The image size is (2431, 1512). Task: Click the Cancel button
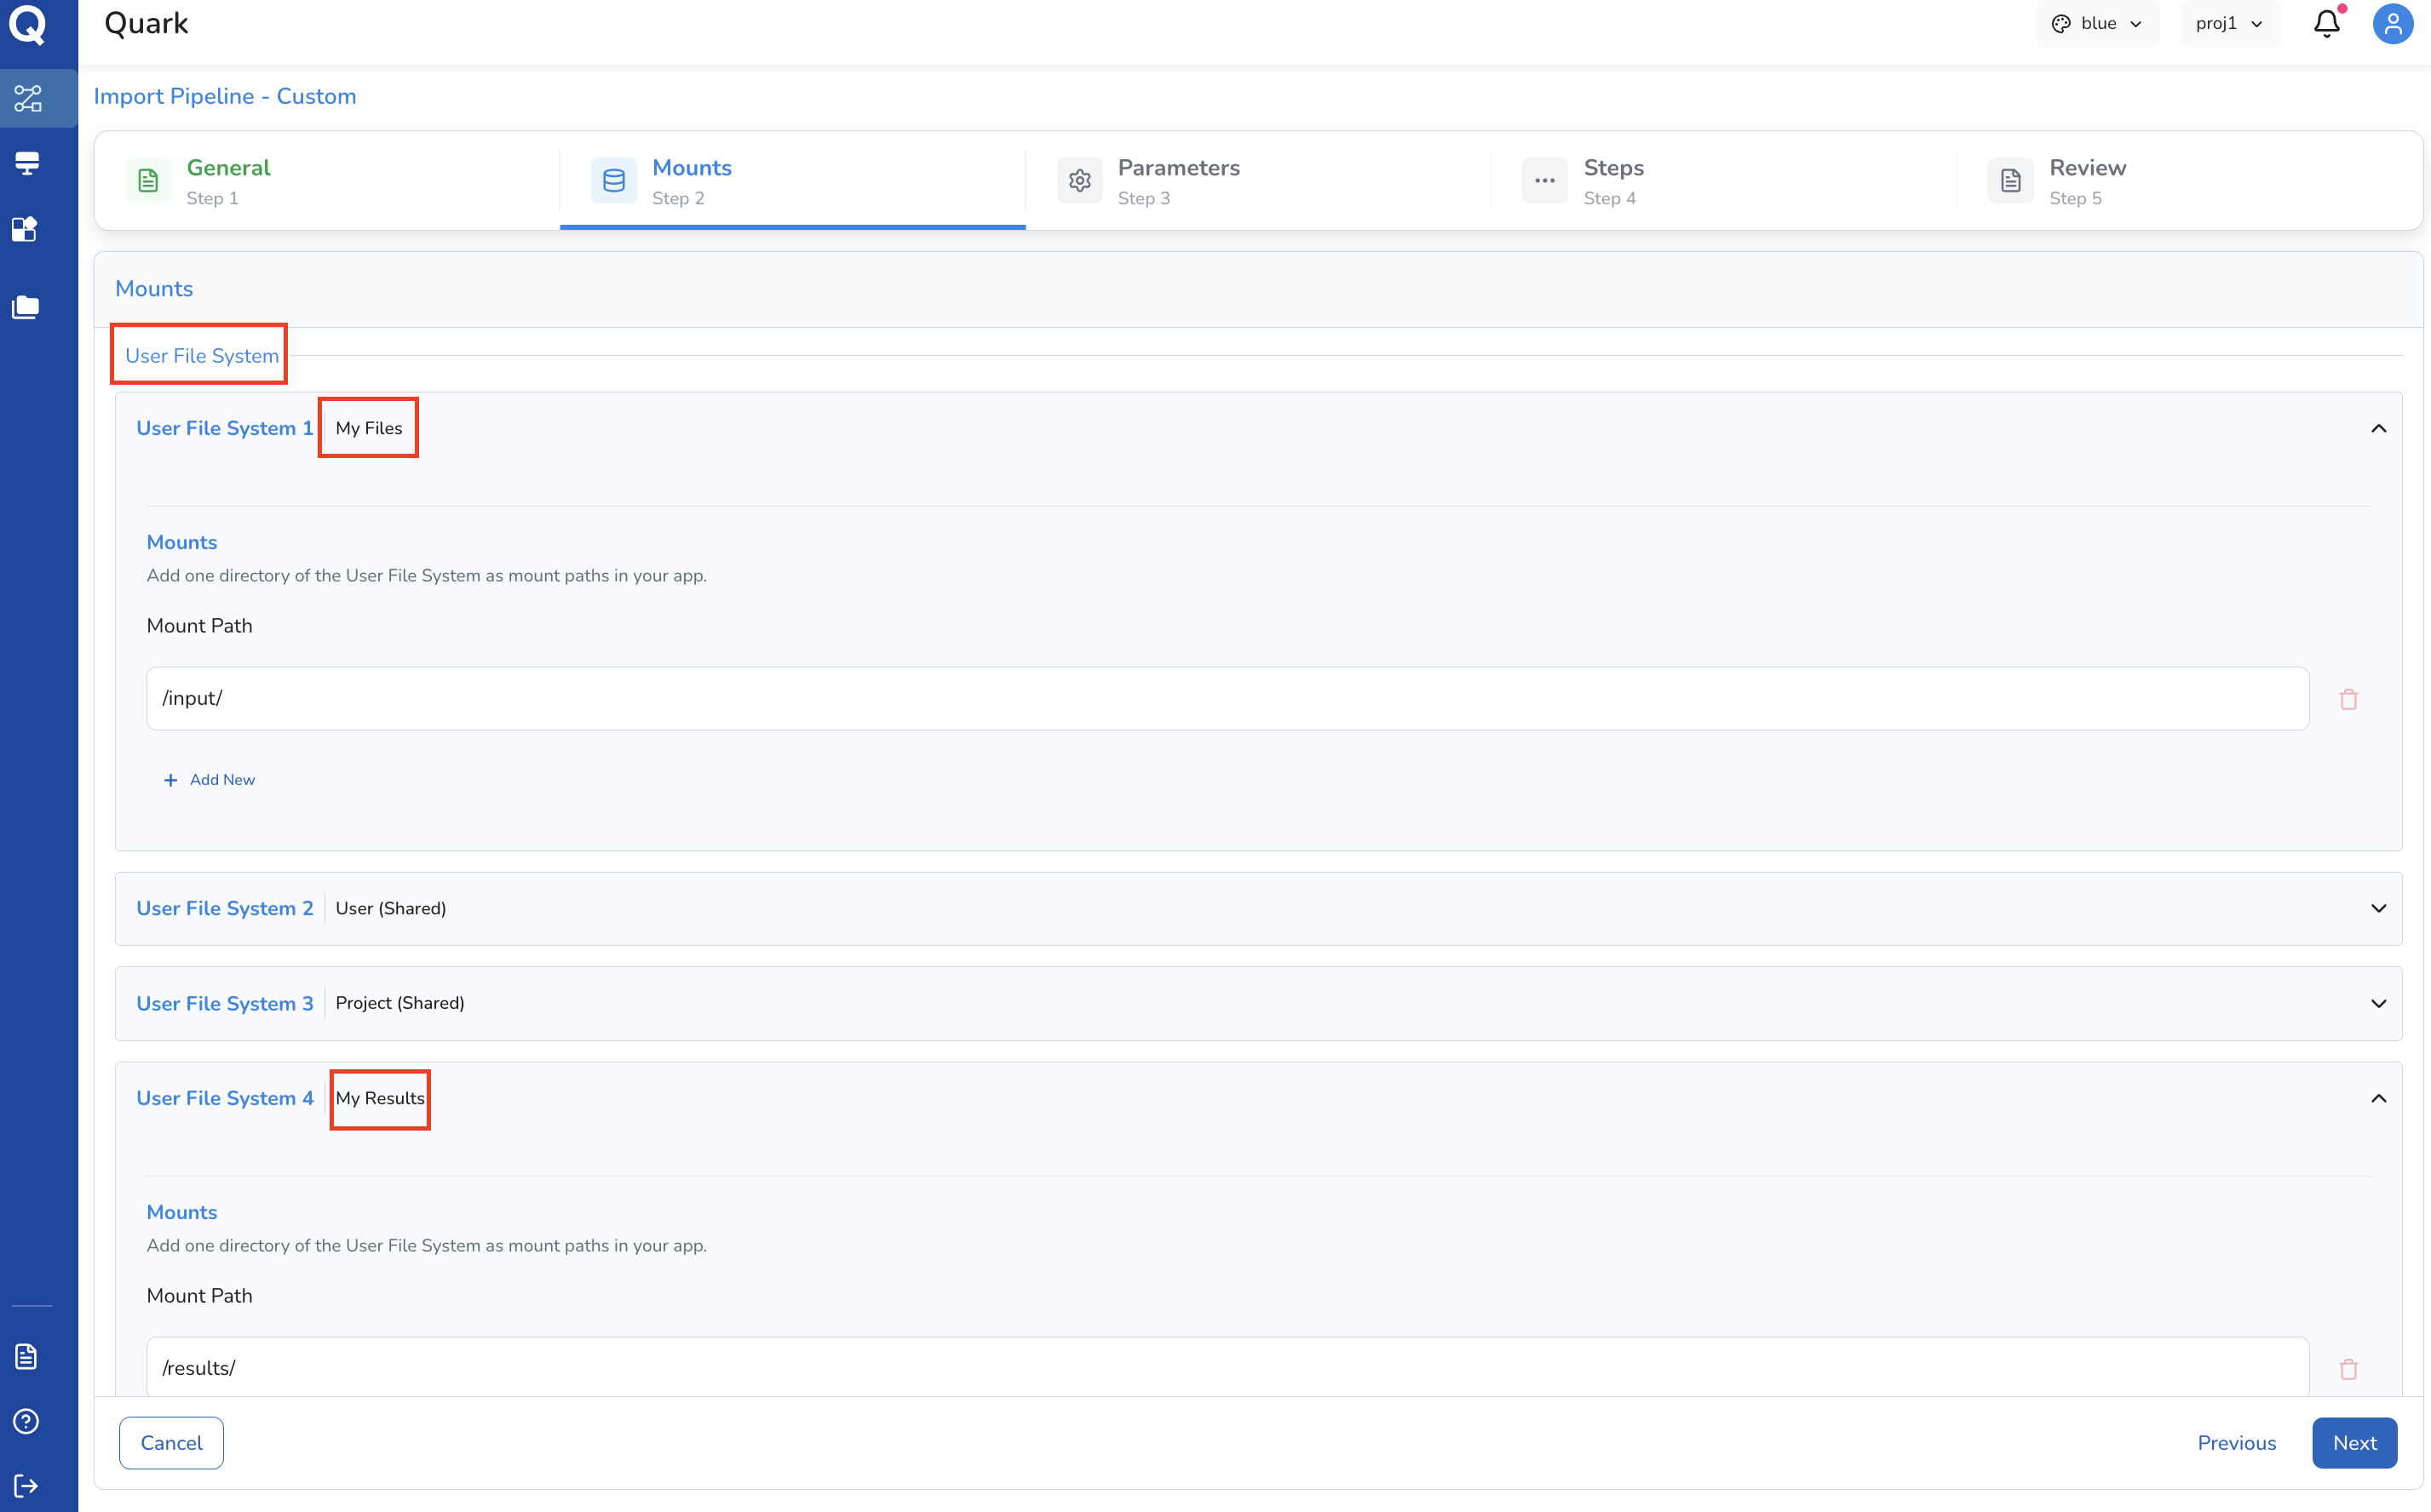(x=171, y=1443)
